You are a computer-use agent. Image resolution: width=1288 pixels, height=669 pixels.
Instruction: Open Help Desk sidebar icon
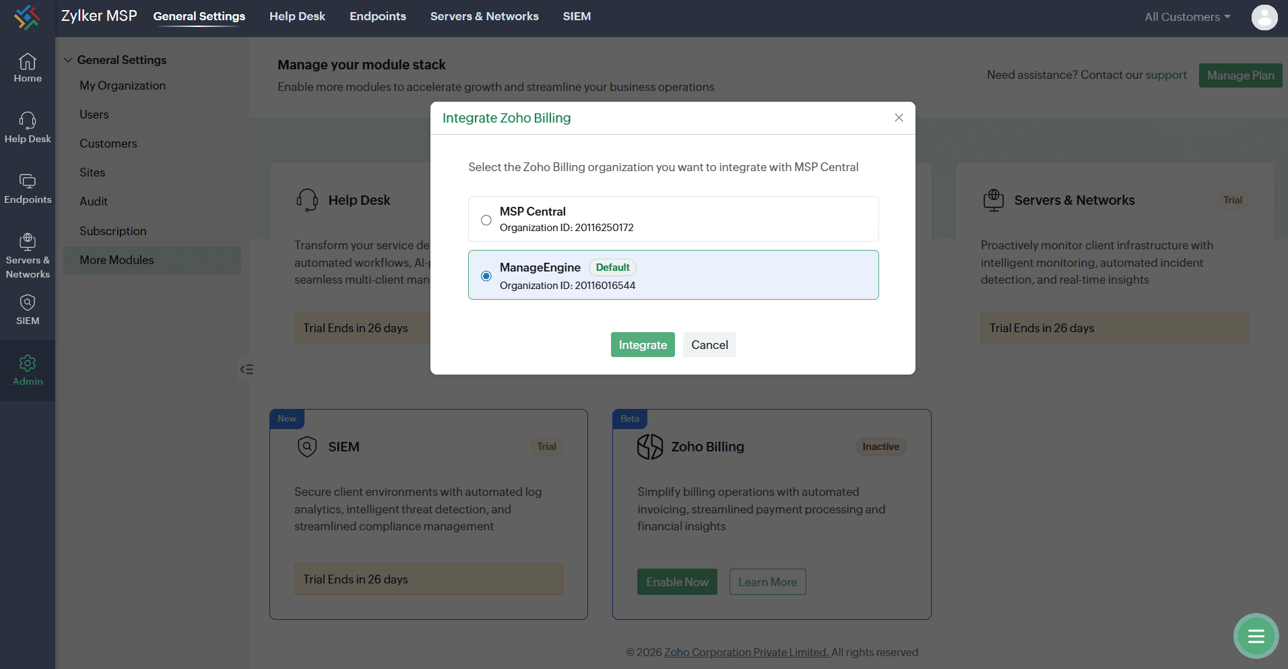(x=28, y=128)
